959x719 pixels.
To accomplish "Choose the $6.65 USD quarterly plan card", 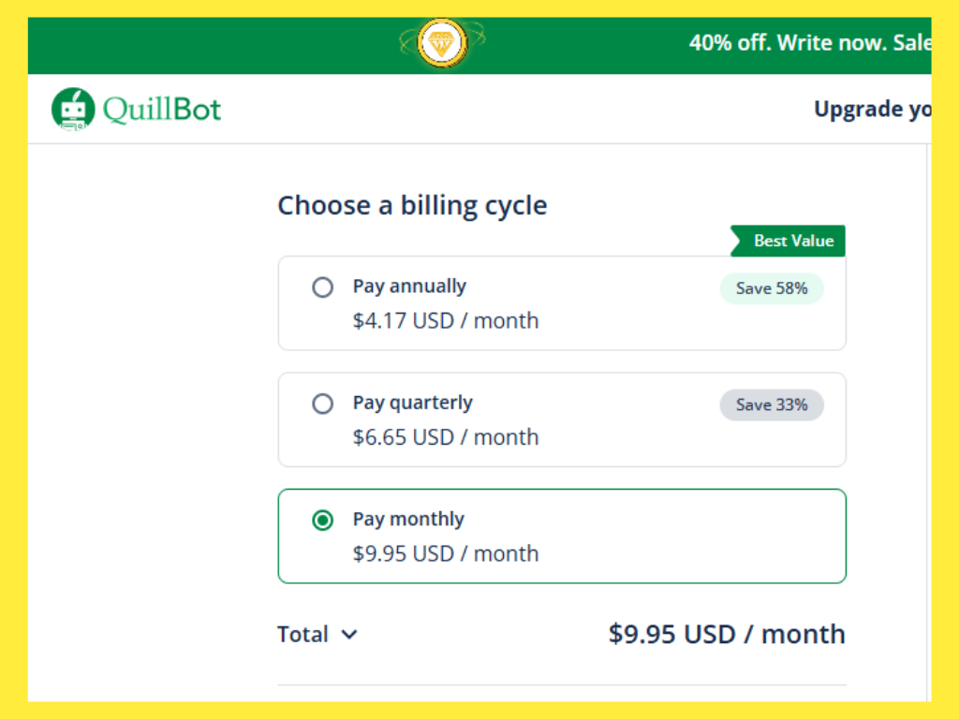I will coord(562,437).
